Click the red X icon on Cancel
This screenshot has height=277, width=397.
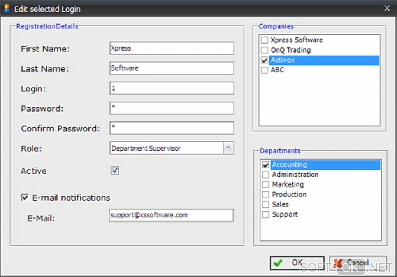click(338, 263)
